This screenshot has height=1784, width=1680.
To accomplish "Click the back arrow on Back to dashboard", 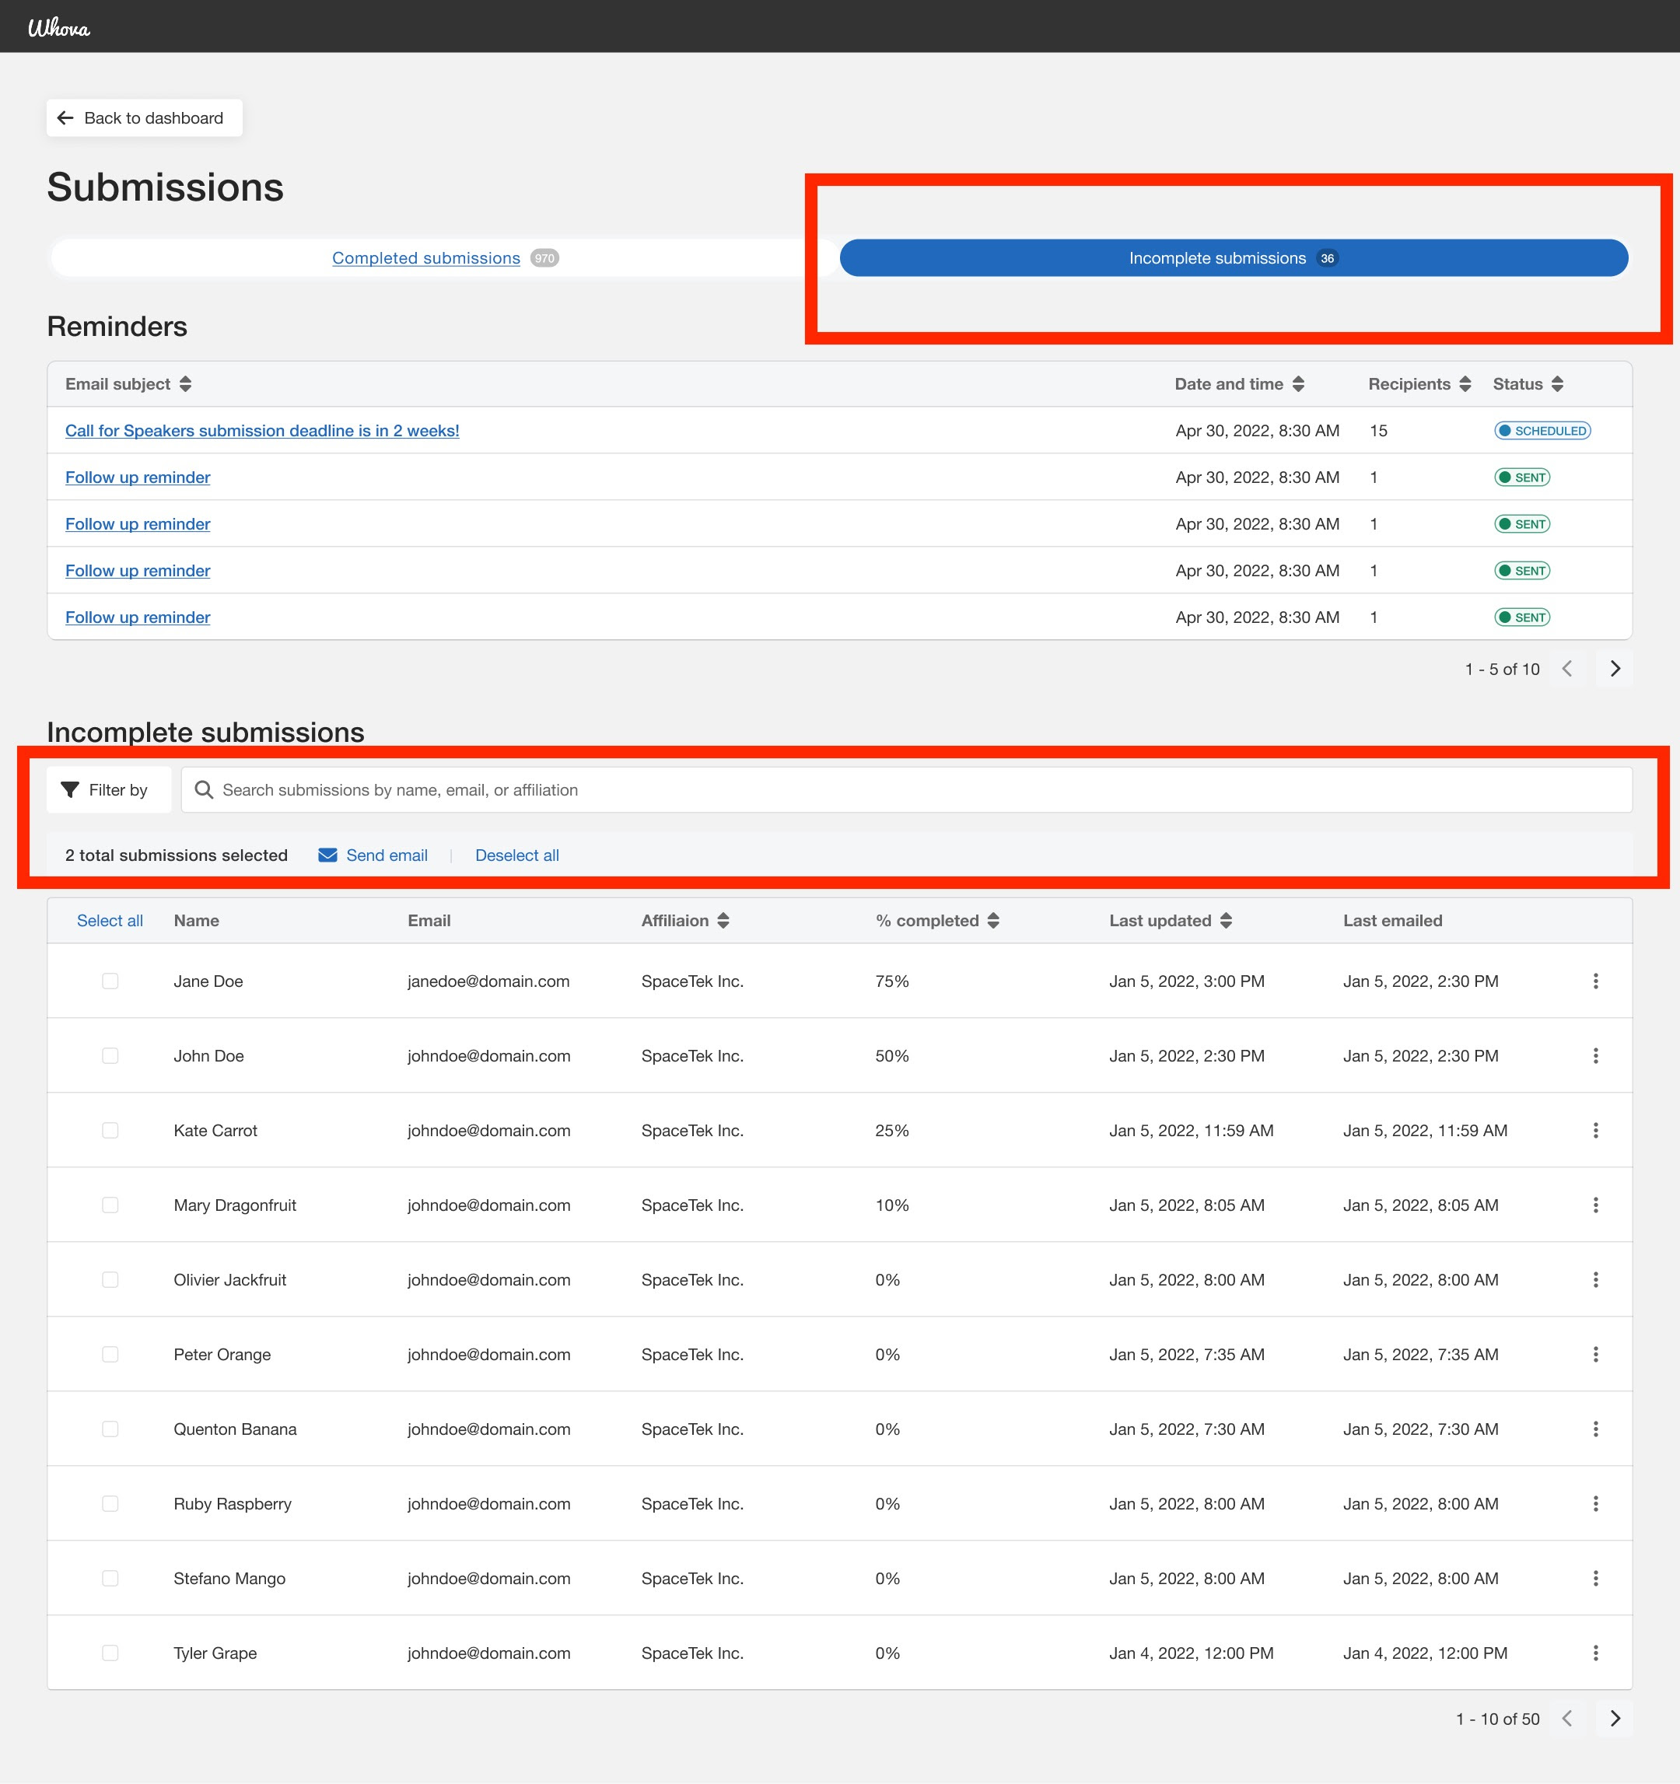I will point(64,117).
